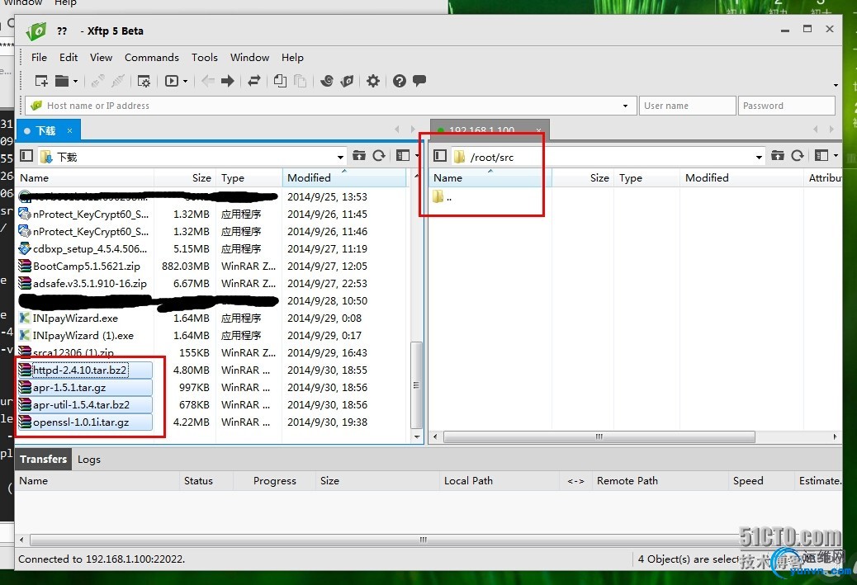Switch to the Transfers tab
The width and height of the screenshot is (857, 585).
click(x=43, y=460)
